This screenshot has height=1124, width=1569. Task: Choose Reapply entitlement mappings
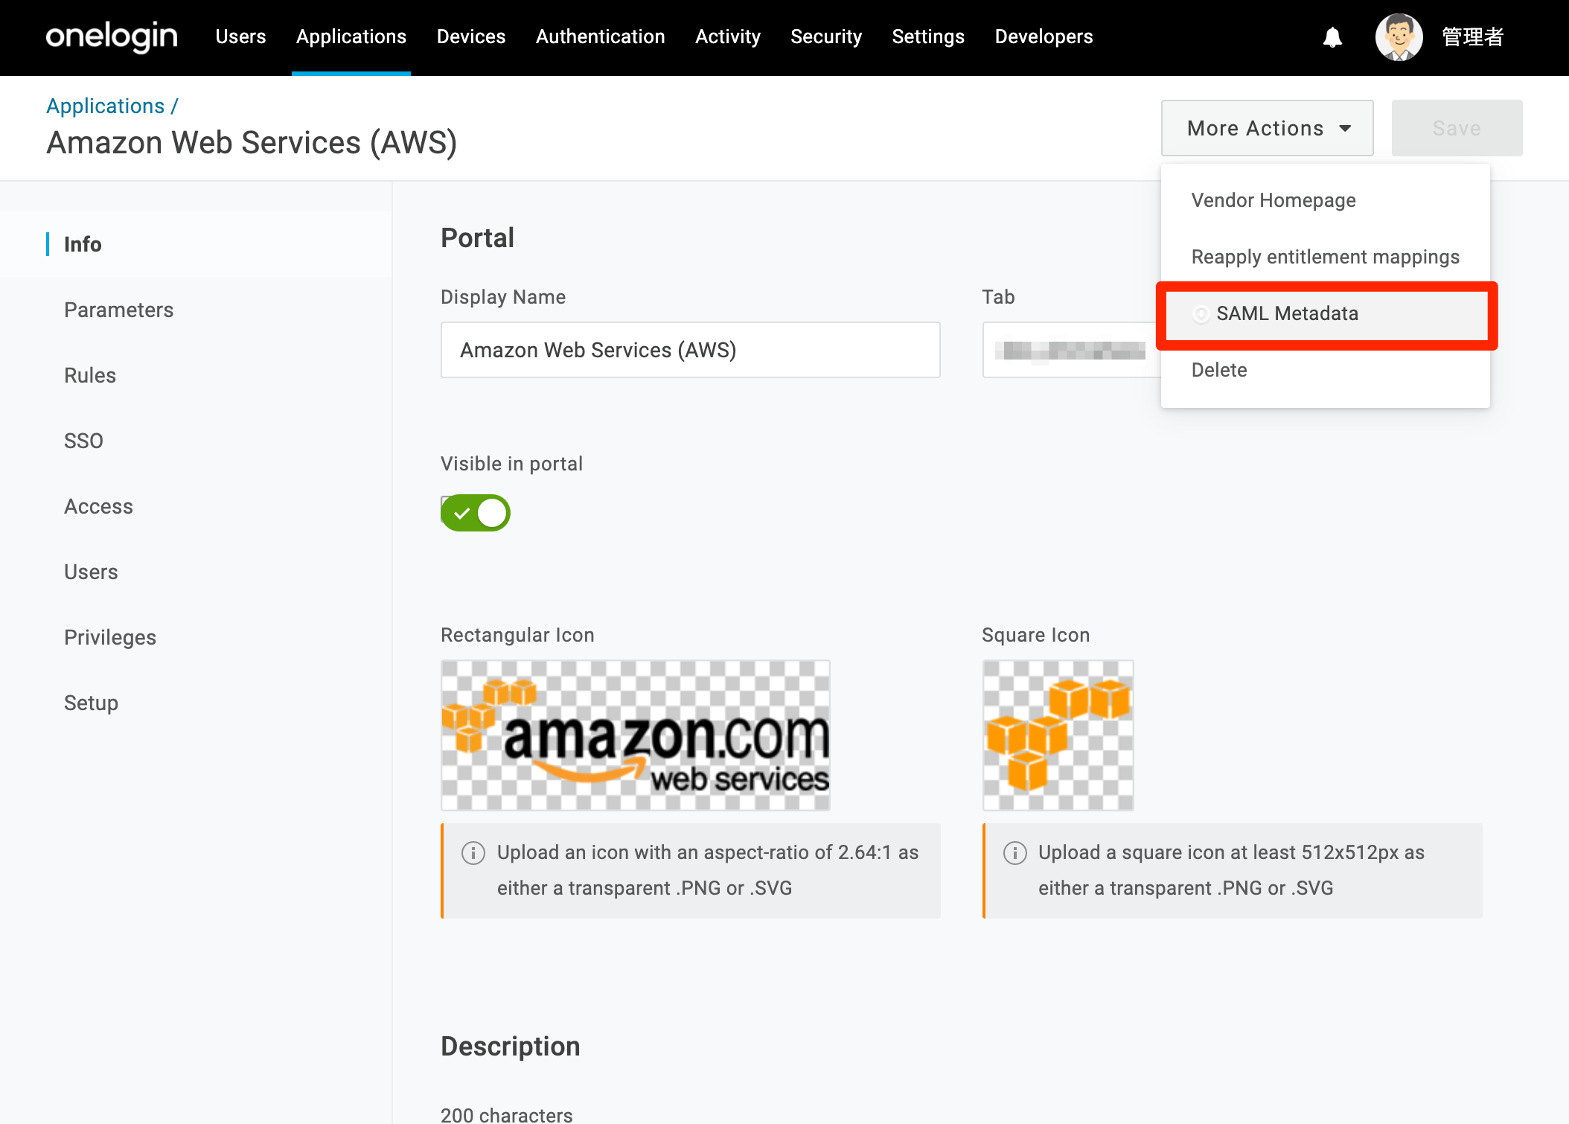pos(1325,257)
